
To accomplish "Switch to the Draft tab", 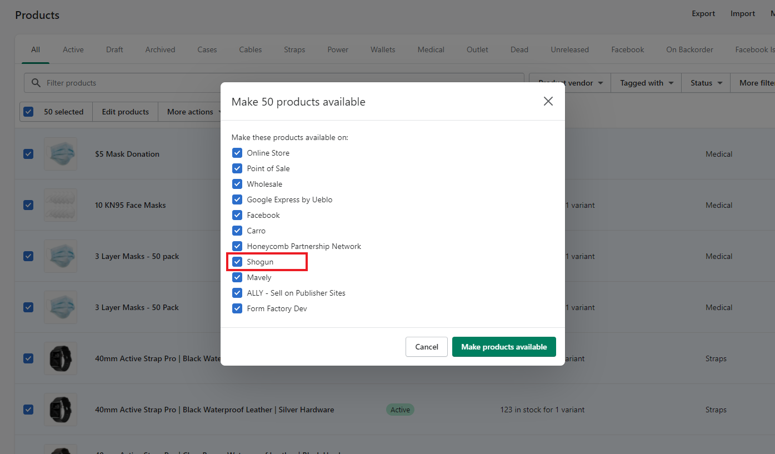I will (x=114, y=49).
